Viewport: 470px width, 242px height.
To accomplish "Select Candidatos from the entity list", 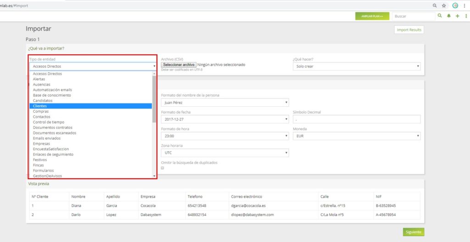I will tap(91, 101).
